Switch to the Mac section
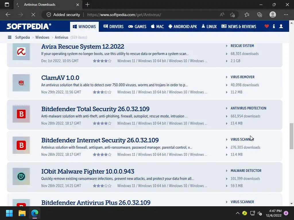The width and height of the screenshot is (294, 220). [x=157, y=27]
